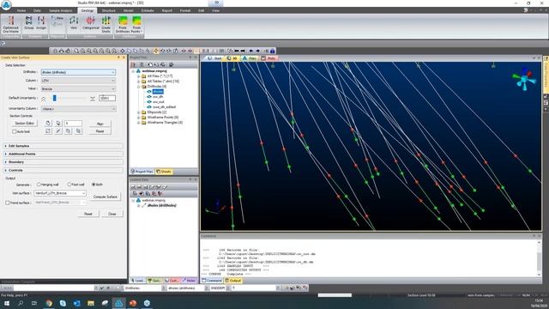Click Reset button in Section Controls
This screenshot has width=549, height=309.
[100, 131]
